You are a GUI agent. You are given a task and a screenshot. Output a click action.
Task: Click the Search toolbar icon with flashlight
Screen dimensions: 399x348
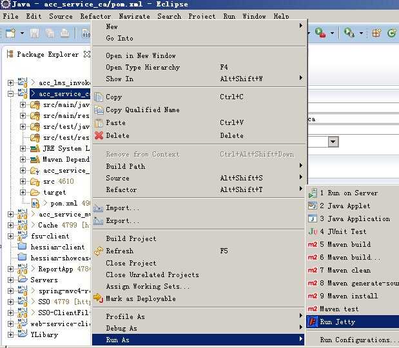tap(349, 33)
